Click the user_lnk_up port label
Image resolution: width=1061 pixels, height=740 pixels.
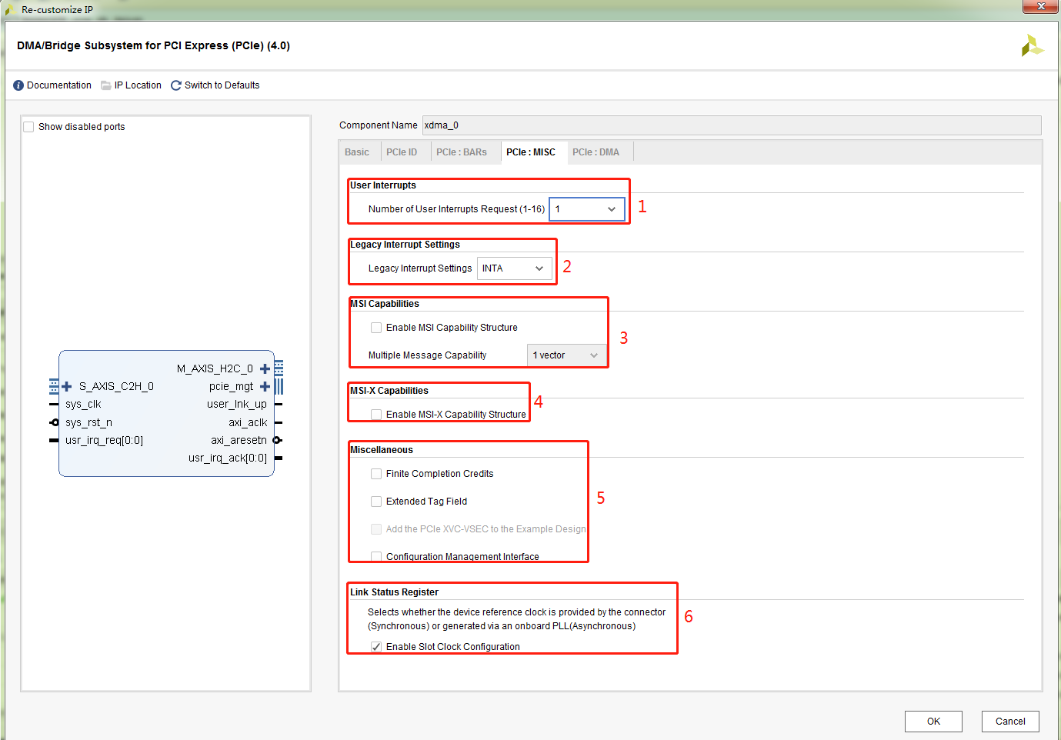coord(237,405)
